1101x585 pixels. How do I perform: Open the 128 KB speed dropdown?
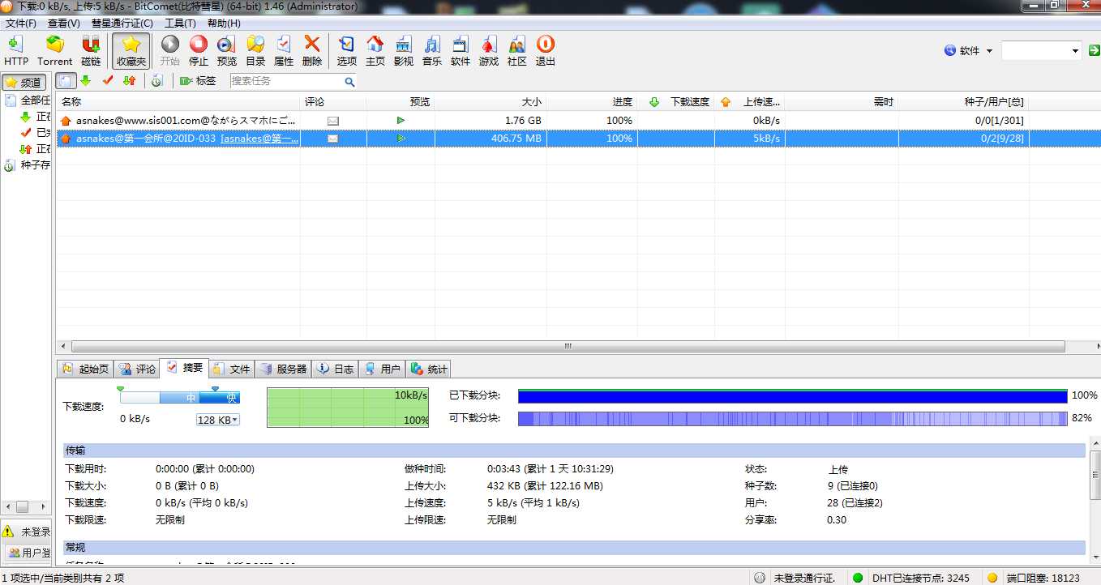click(x=218, y=420)
